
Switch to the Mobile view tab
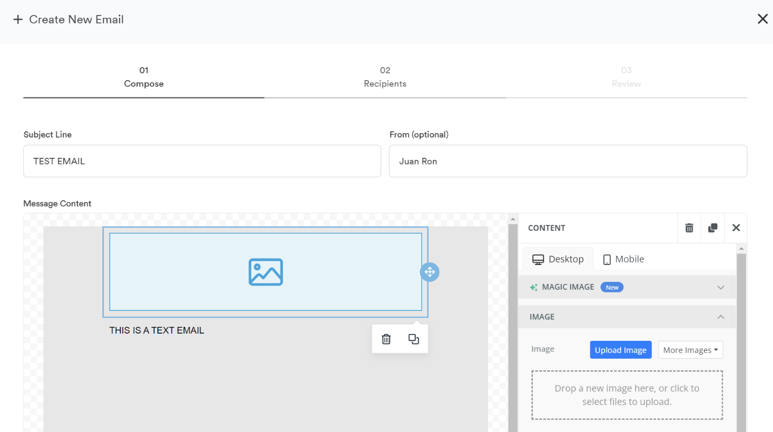pyautogui.click(x=623, y=259)
